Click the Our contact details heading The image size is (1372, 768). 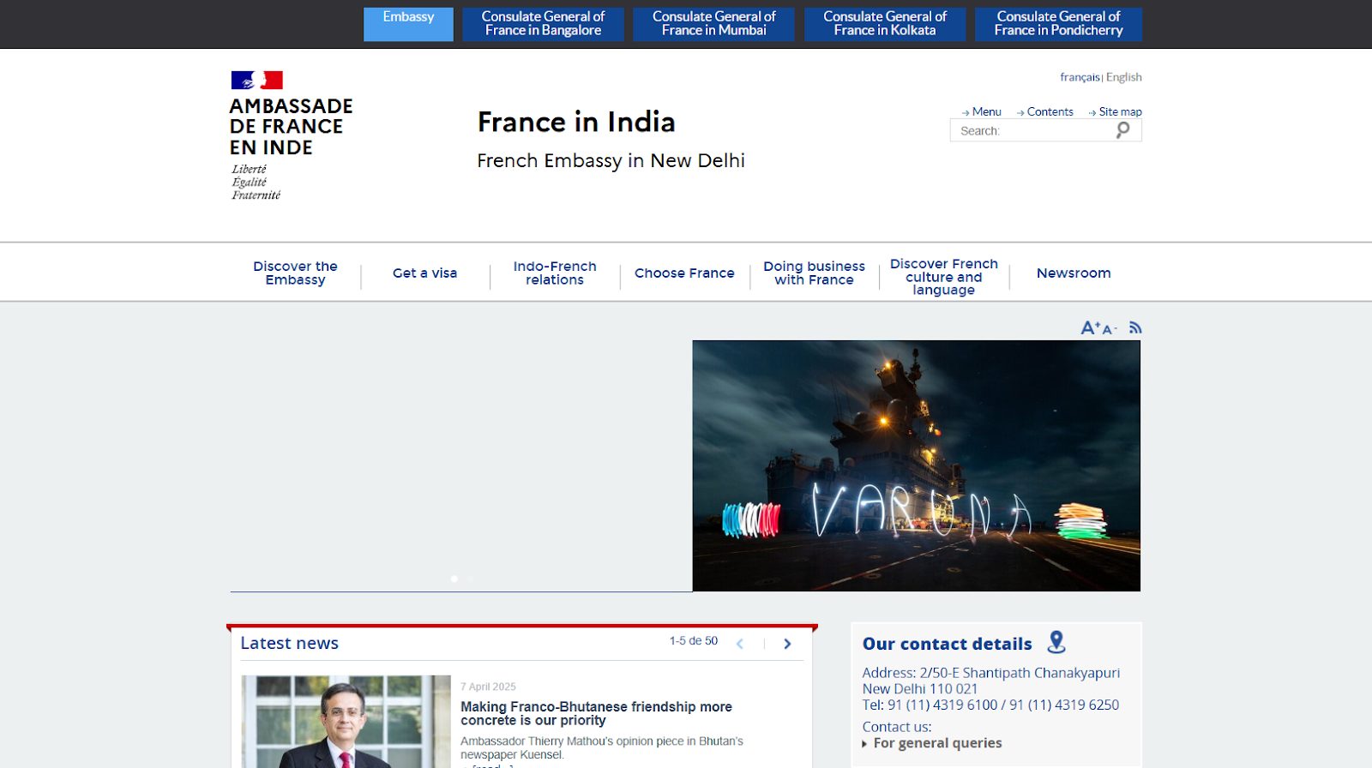947,644
